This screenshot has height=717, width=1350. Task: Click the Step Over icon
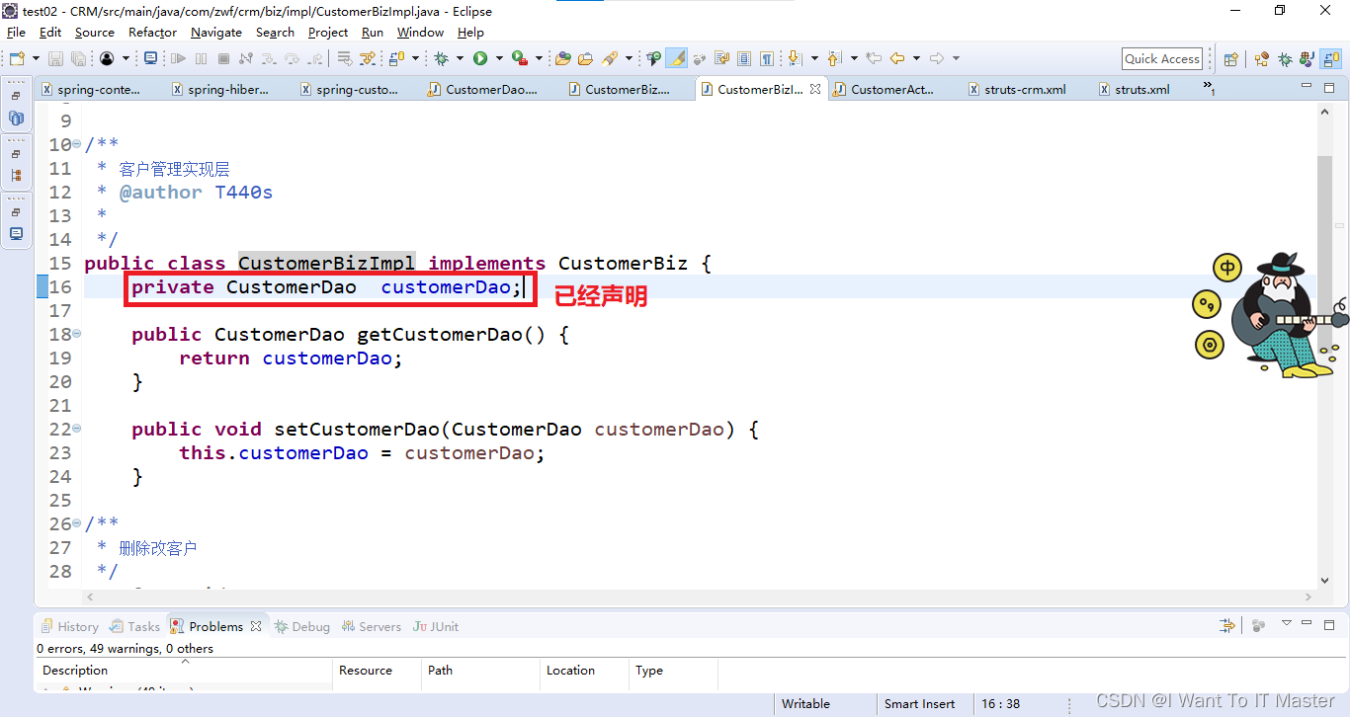point(293,58)
